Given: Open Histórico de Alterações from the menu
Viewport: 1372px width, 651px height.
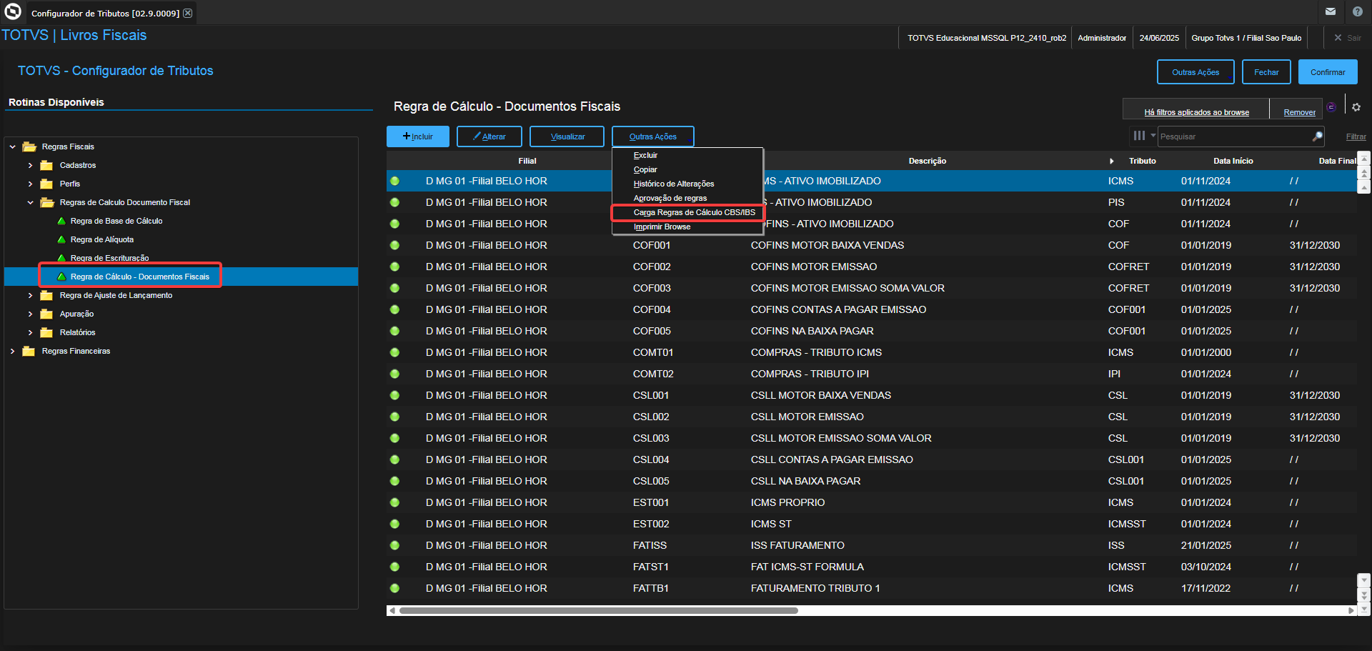Looking at the screenshot, I should tap(674, 184).
